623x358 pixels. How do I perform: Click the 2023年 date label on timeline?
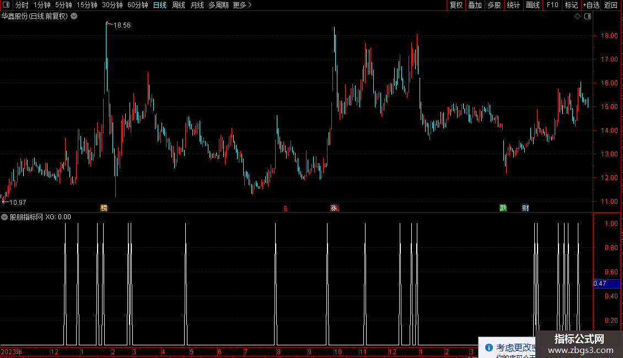pos(12,351)
